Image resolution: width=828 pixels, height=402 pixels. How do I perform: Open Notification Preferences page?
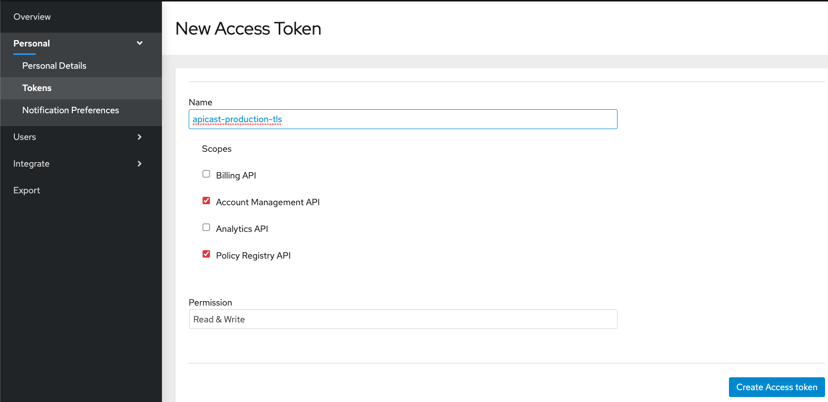(70, 110)
